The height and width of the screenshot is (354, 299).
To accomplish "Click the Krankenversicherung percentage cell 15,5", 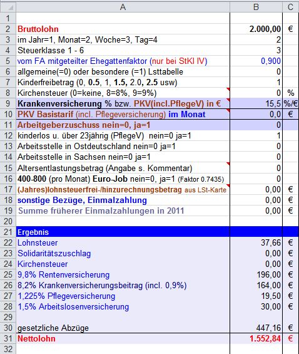I will pos(256,103).
